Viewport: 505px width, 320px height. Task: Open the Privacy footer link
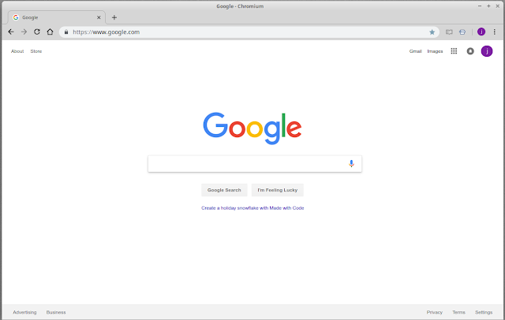435,312
